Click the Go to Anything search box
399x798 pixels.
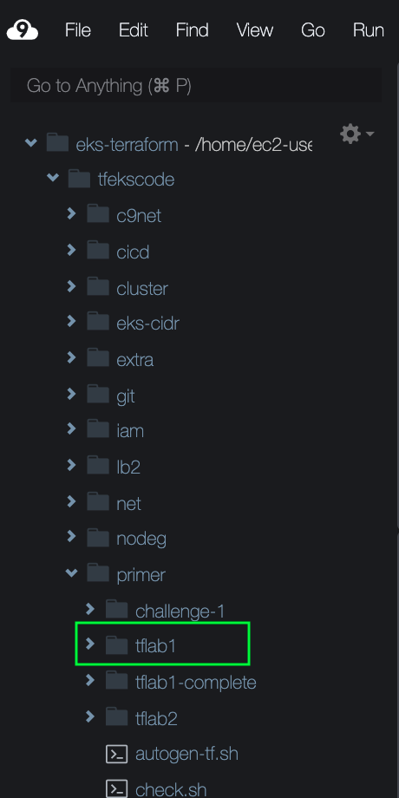pyautogui.click(x=196, y=86)
